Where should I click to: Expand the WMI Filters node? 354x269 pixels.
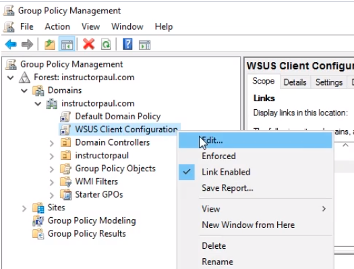pos(52,182)
